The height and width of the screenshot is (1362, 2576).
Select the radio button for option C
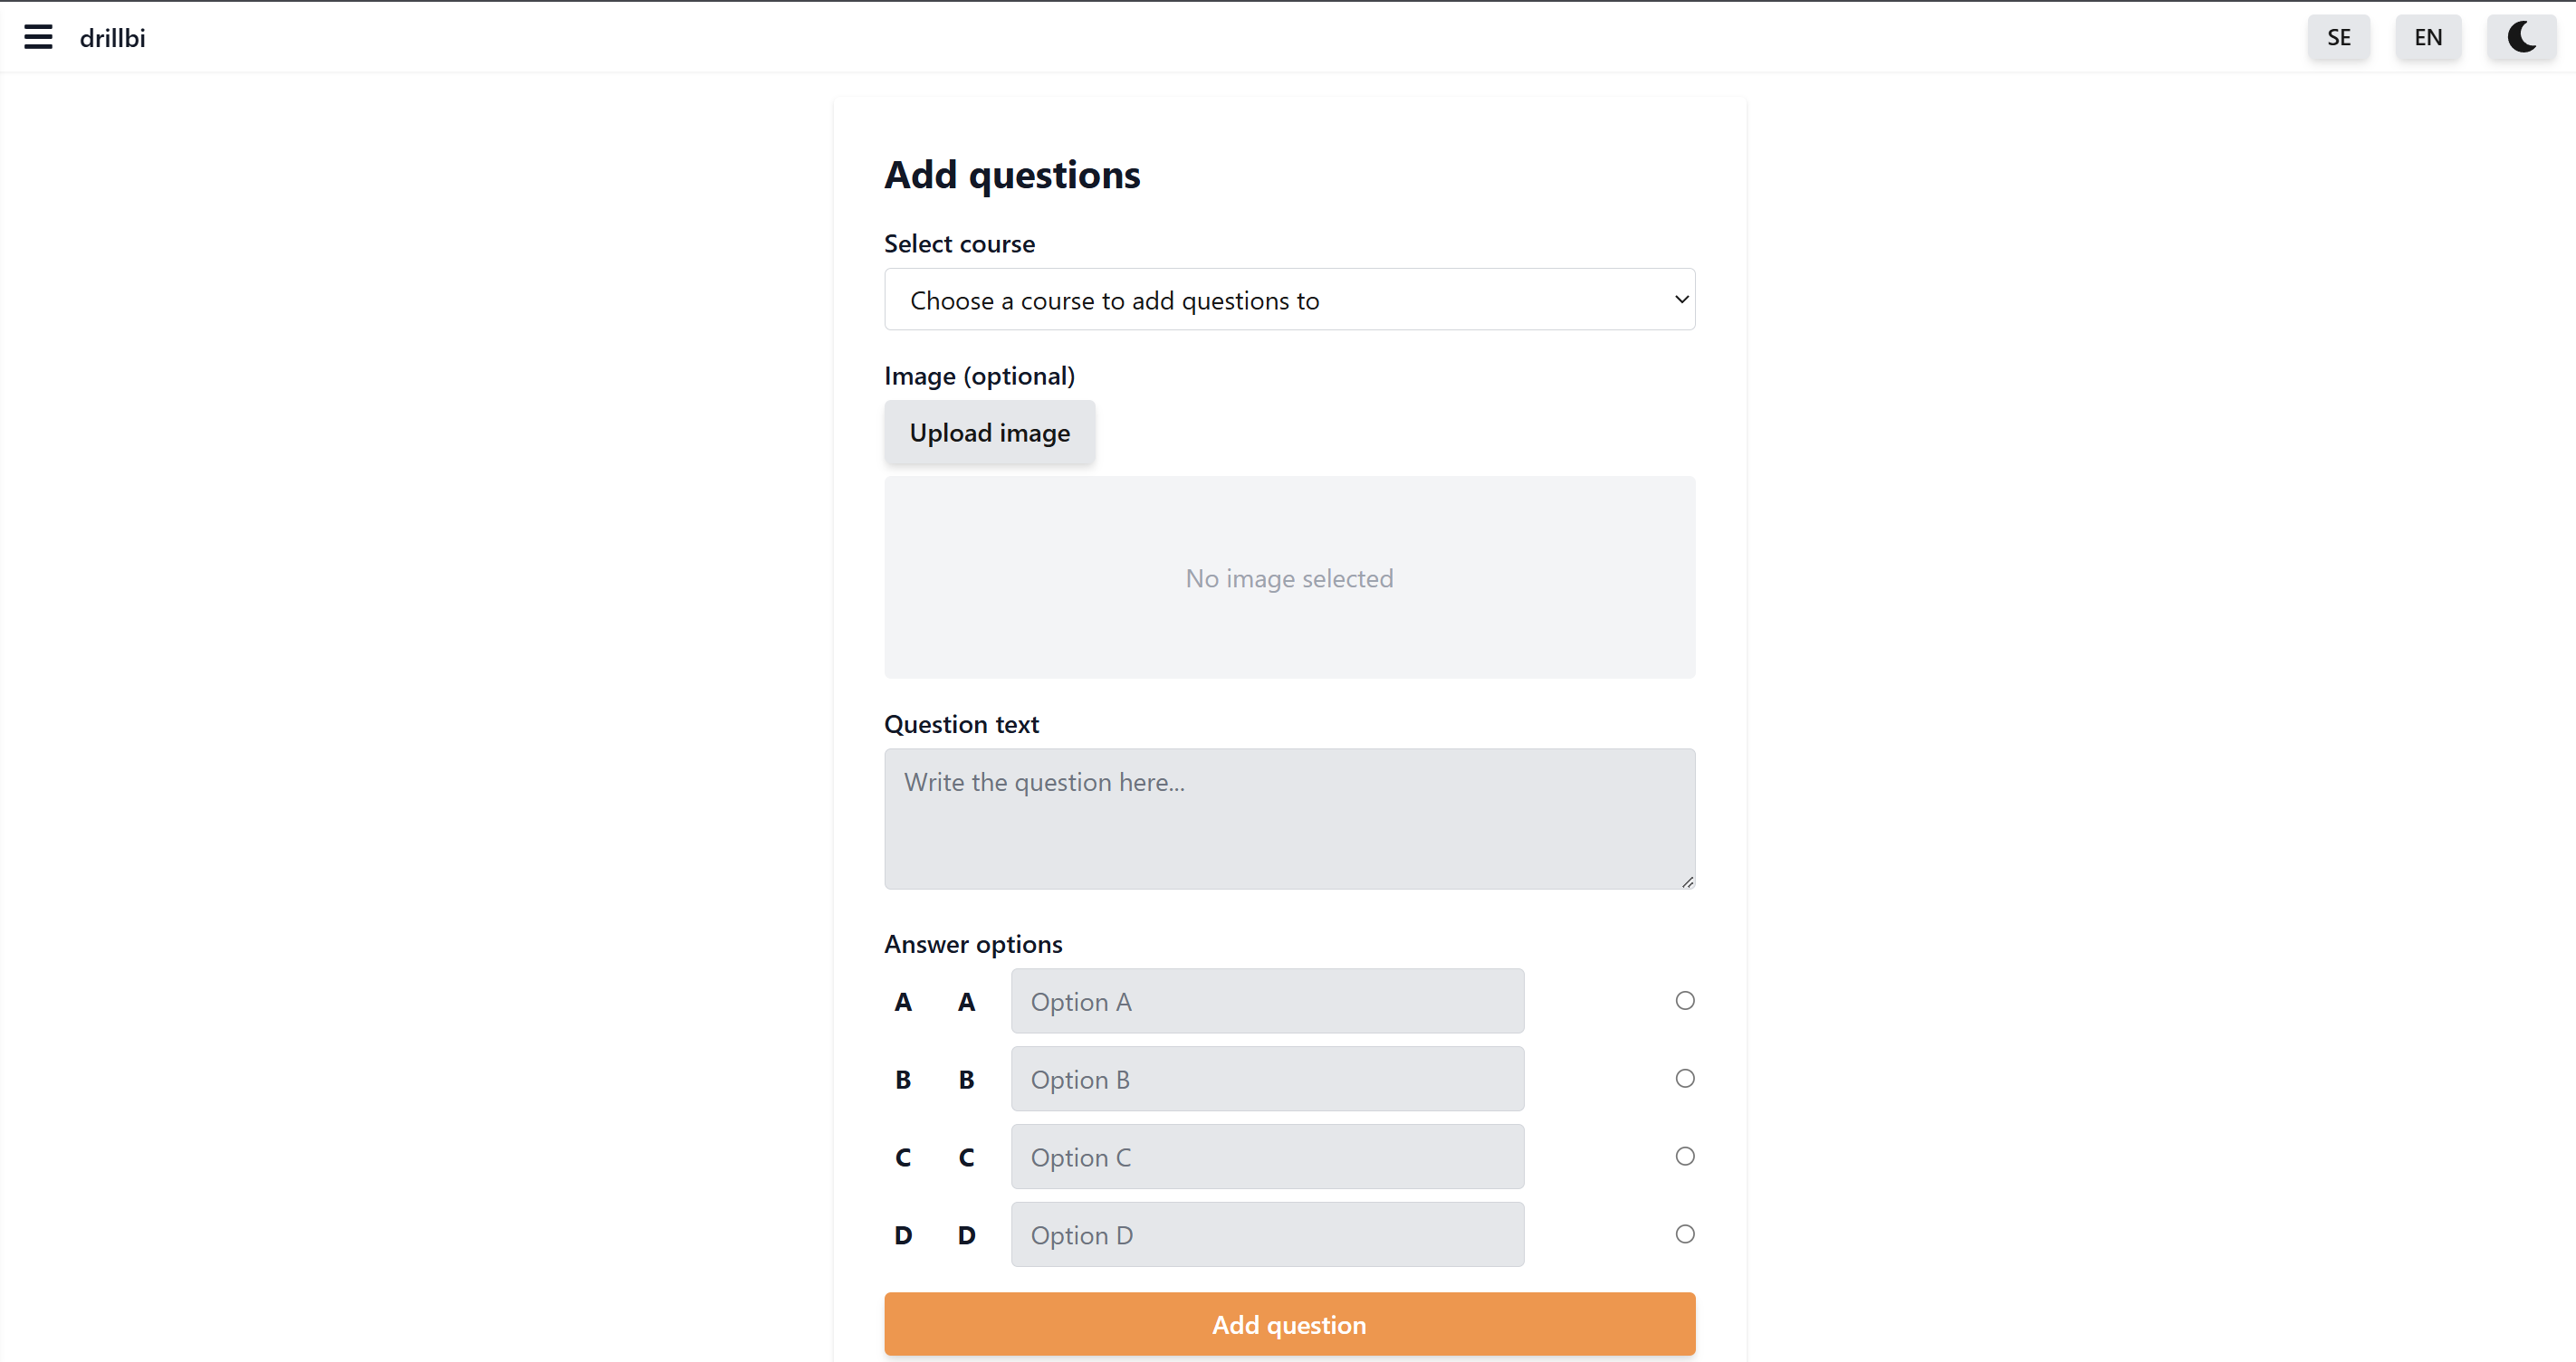point(1685,1157)
